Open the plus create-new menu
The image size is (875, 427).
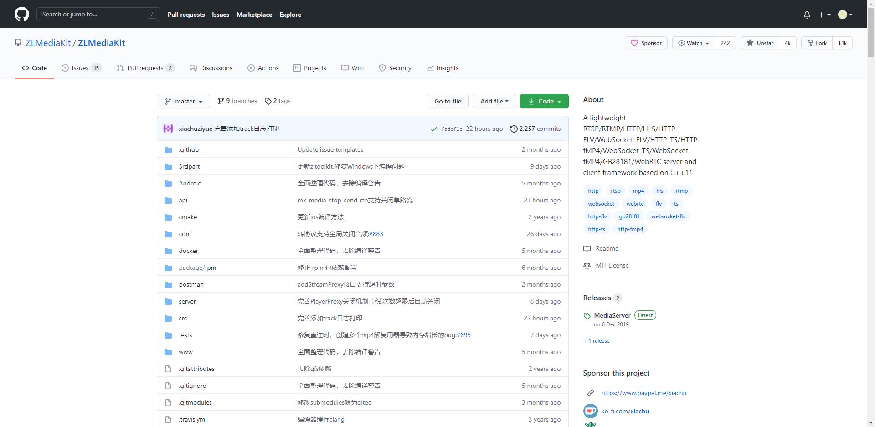coord(824,15)
